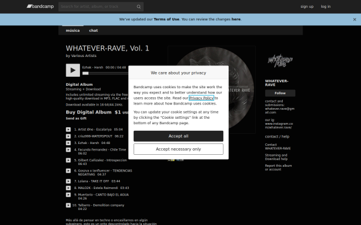Click 'Digital Album' heading text
This screenshot has height=225, width=361.
tap(79, 85)
